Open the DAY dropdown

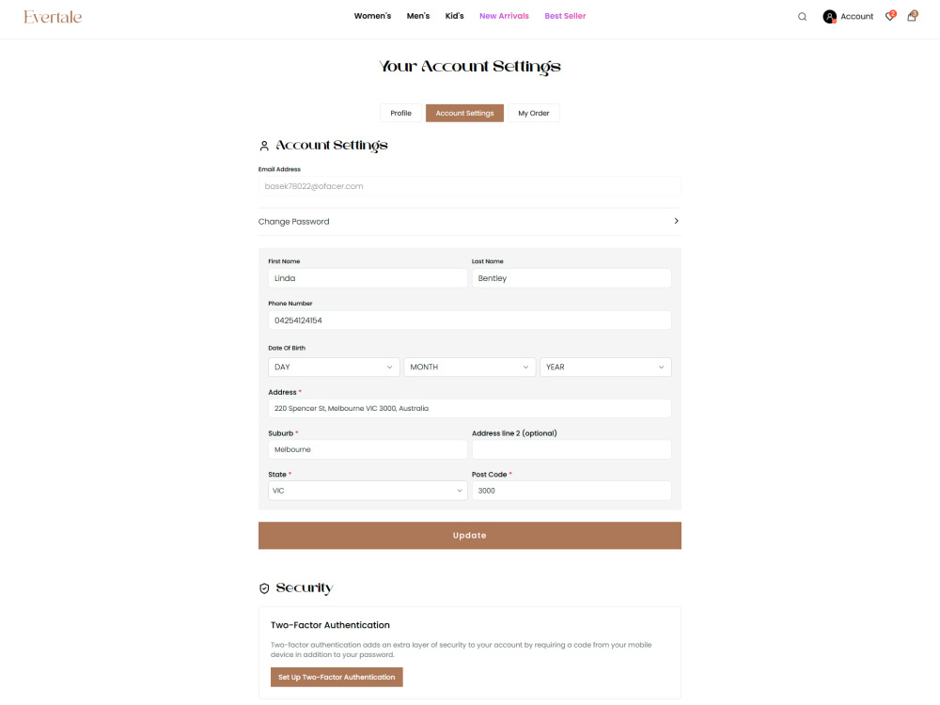click(334, 367)
